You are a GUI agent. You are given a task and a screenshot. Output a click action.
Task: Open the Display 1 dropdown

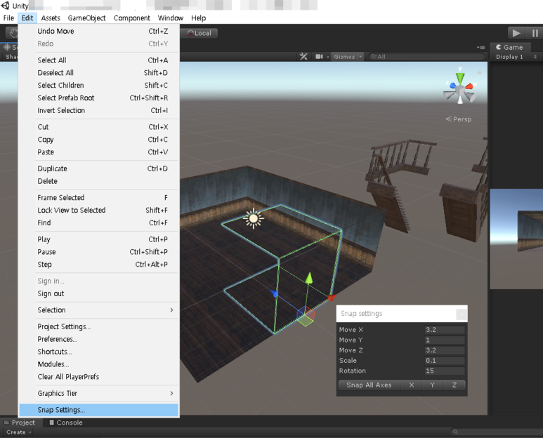click(x=516, y=57)
